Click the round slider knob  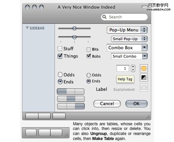[x=74, y=28]
